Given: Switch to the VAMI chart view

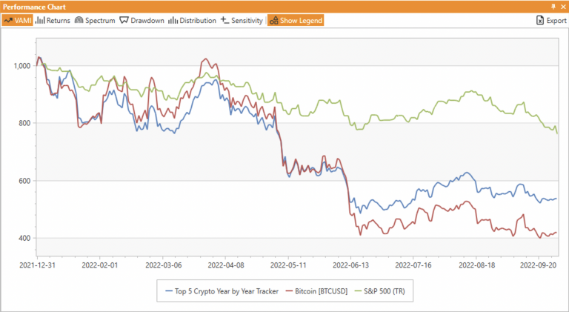Looking at the screenshot, I should pyautogui.click(x=18, y=21).
